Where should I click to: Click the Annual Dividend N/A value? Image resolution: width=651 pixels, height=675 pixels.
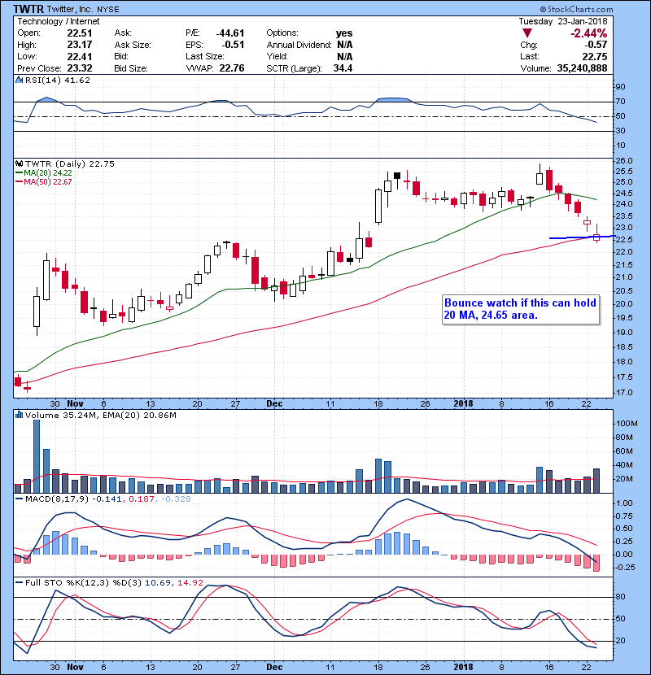[345, 45]
